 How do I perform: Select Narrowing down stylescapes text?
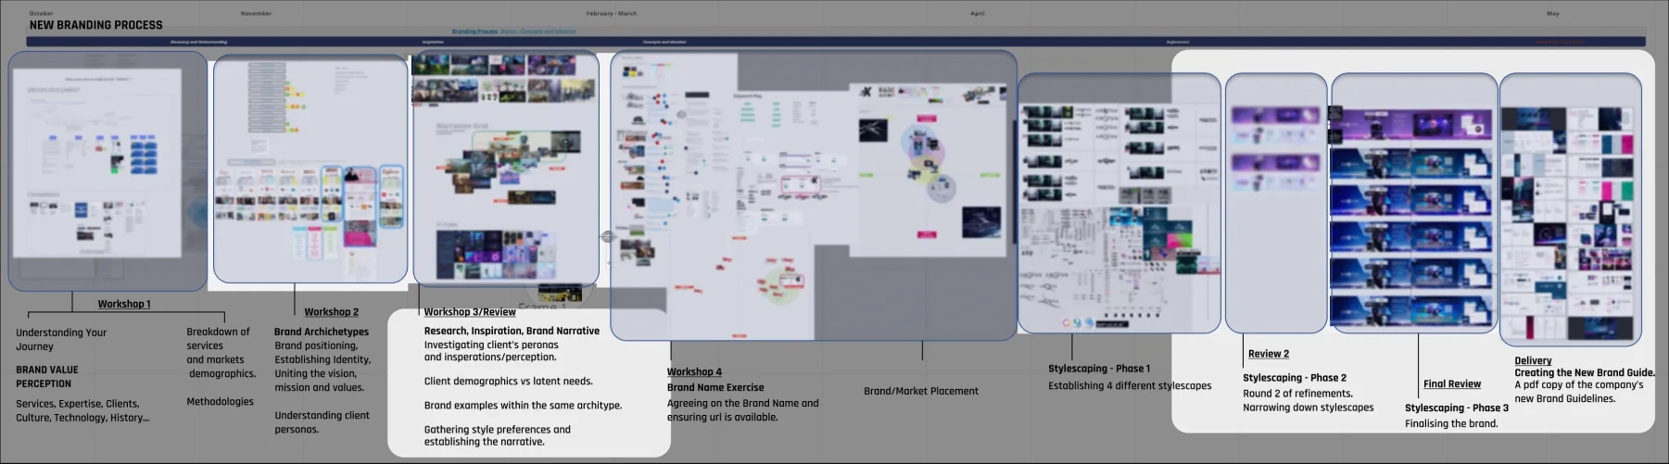1309,408
